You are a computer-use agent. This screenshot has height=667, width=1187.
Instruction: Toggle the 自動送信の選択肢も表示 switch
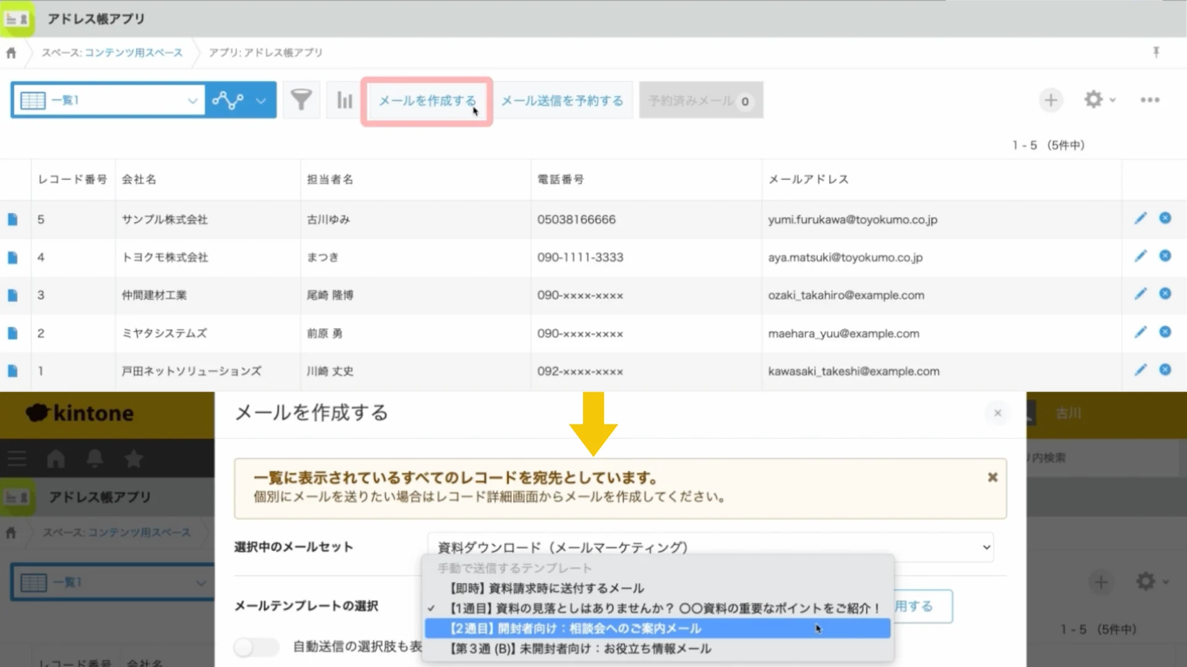256,648
